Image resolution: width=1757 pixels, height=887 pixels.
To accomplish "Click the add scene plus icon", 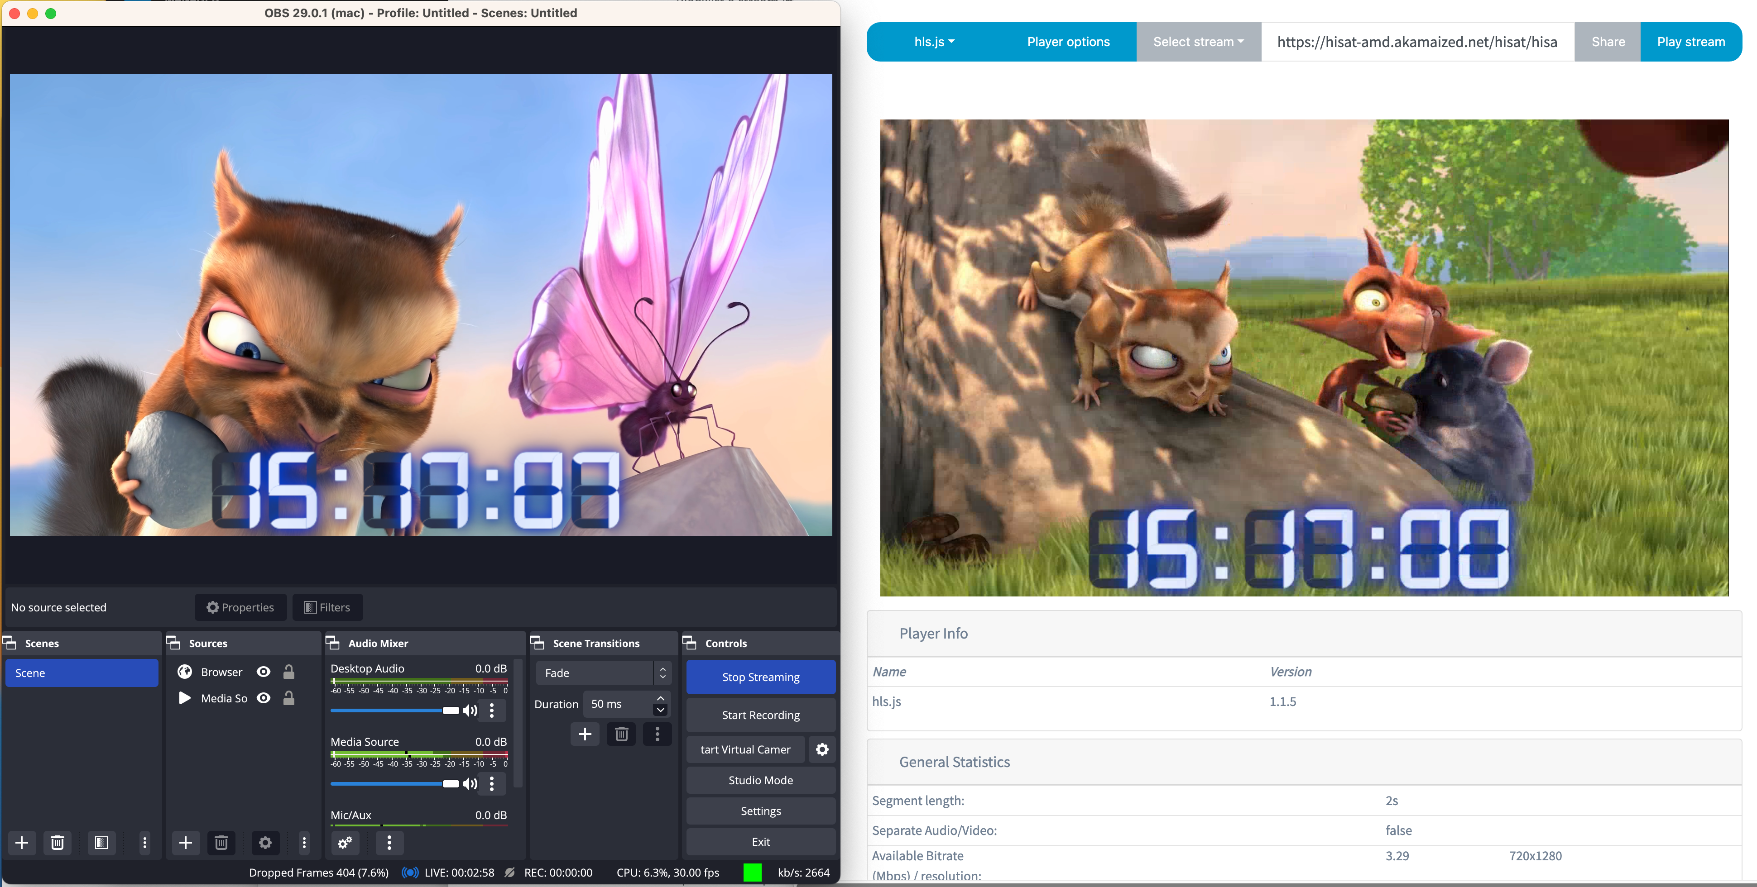I will [x=22, y=843].
